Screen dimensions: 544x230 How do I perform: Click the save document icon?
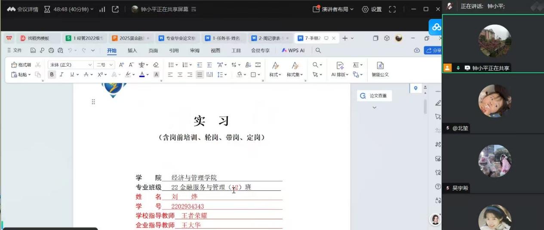(x=33, y=50)
